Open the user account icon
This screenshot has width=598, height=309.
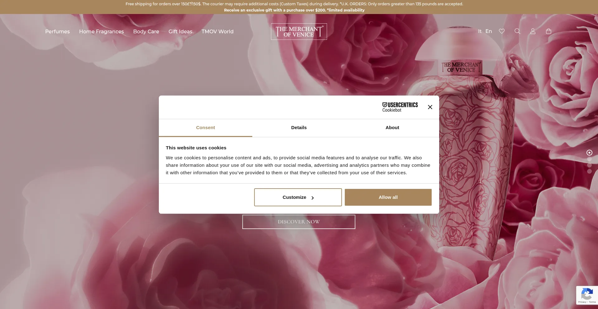[533, 31]
